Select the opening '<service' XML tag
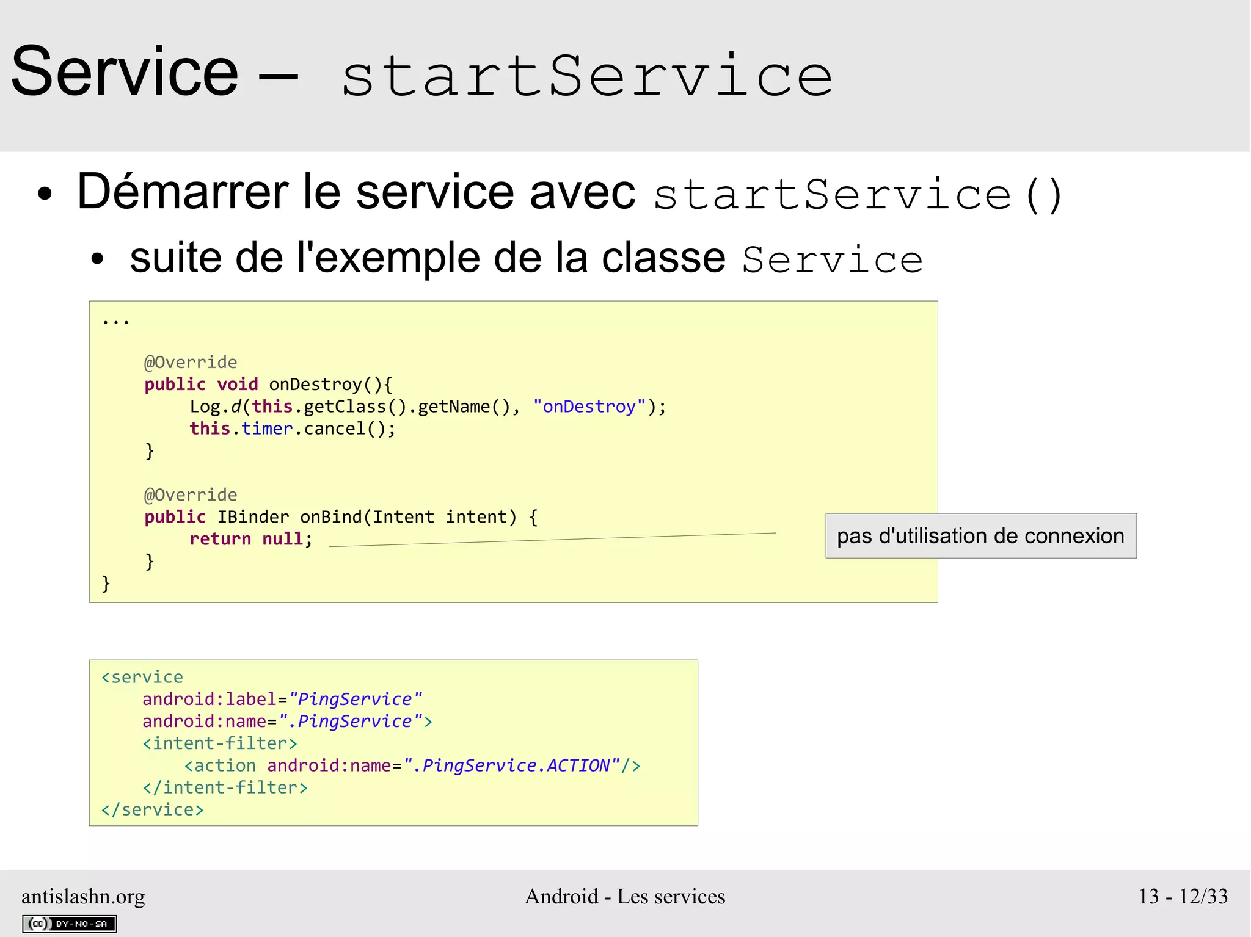 coord(142,677)
